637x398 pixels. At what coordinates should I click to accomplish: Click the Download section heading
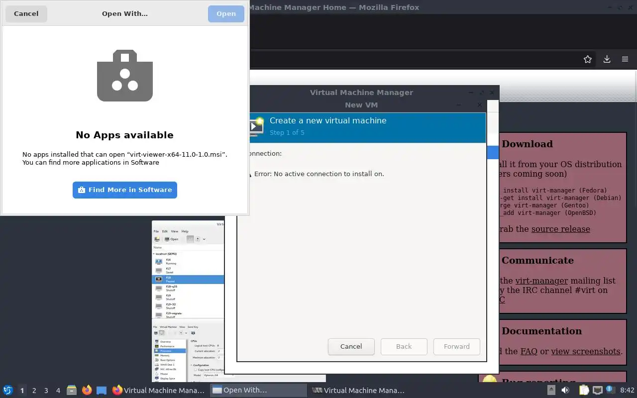[x=527, y=144]
